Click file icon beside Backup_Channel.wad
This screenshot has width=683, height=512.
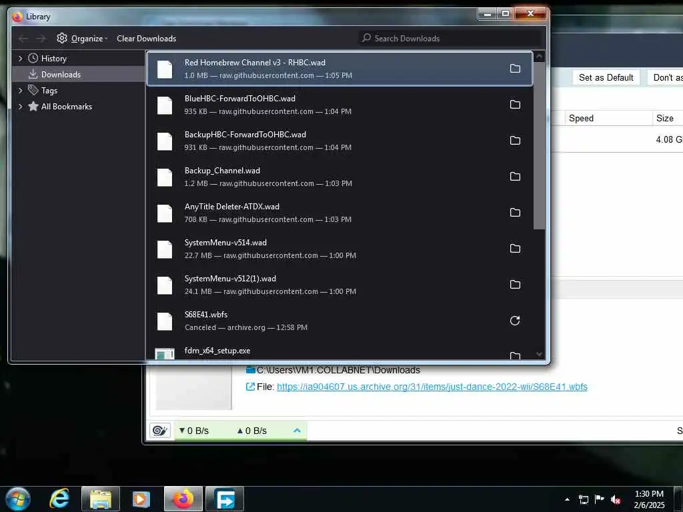pos(165,177)
